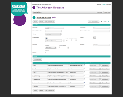This screenshot has height=97, width=123.
Task: Click the bottom Save button
Action: tap(35, 90)
